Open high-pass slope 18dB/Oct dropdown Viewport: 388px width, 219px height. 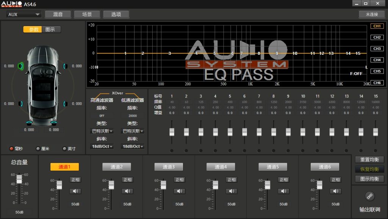[102, 147]
